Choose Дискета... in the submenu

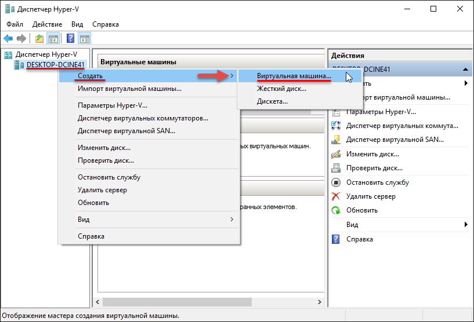click(x=300, y=101)
